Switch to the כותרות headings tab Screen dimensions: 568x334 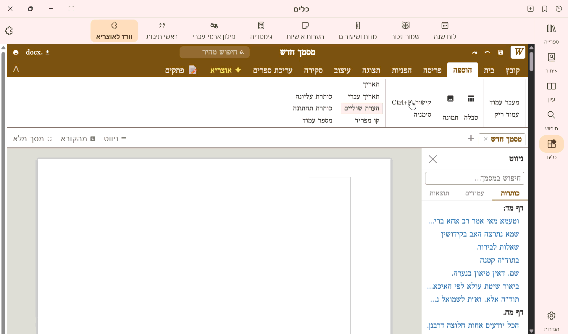(510, 194)
